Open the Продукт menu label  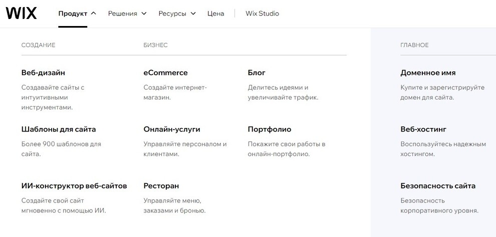click(73, 13)
